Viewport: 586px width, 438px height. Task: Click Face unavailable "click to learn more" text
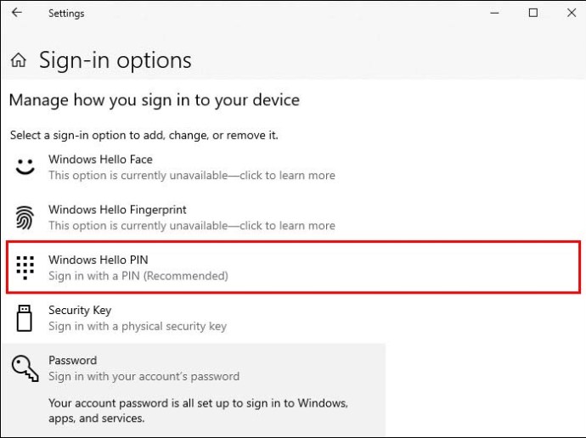pos(287,175)
